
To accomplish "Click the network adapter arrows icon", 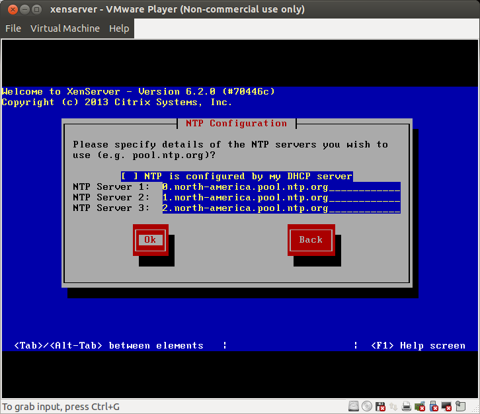I will (x=394, y=406).
